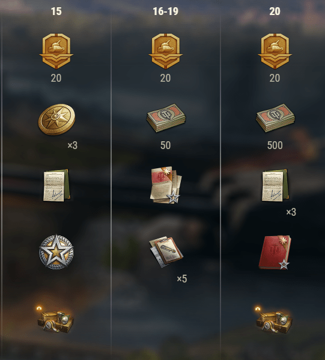Click the red crew papers icon in column 16-19
Image resolution: width=325 pixels, height=360 pixels.
pyautogui.click(x=166, y=185)
